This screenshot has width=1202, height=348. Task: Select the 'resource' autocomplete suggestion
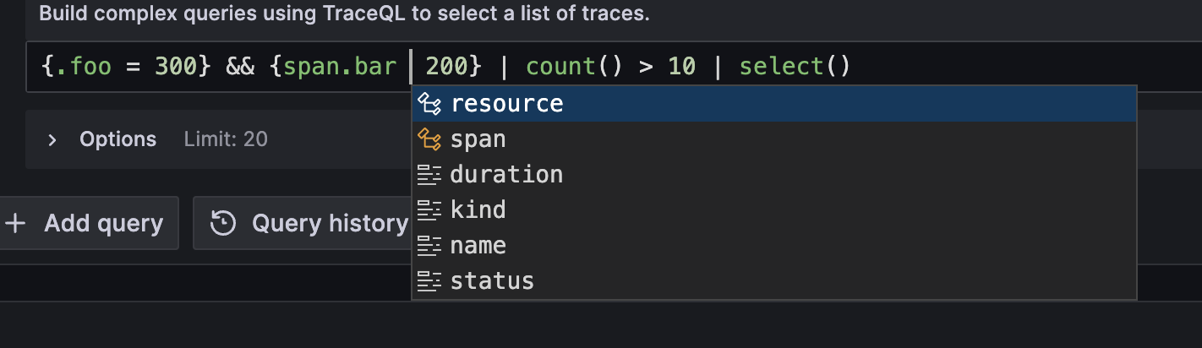(773, 104)
